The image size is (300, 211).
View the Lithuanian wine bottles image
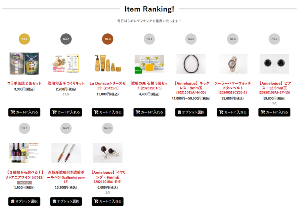click(x=24, y=153)
